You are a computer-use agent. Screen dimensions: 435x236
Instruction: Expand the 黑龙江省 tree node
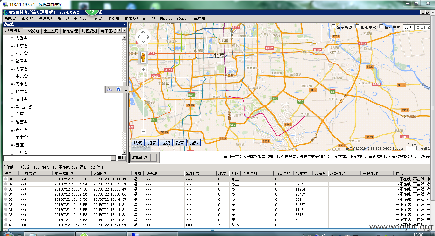point(12,107)
